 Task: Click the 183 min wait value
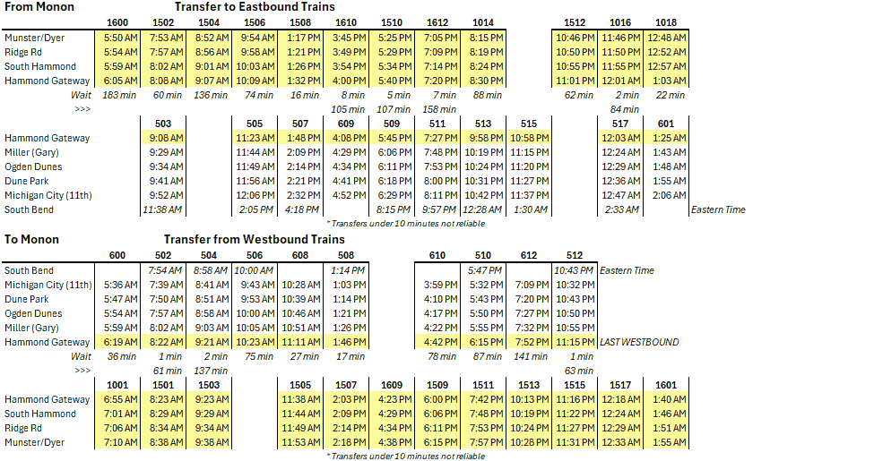118,95
